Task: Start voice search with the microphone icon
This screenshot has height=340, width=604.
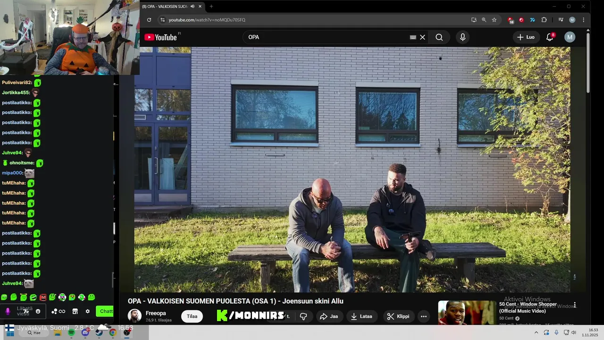Action: pos(462,37)
